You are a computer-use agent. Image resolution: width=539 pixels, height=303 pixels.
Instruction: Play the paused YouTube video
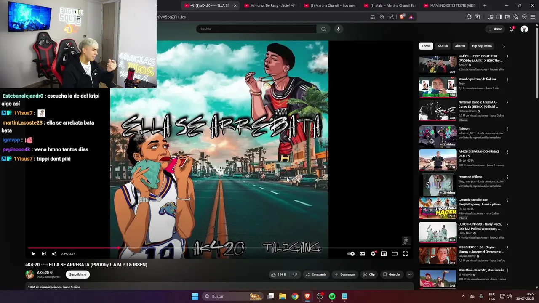[x=33, y=254]
